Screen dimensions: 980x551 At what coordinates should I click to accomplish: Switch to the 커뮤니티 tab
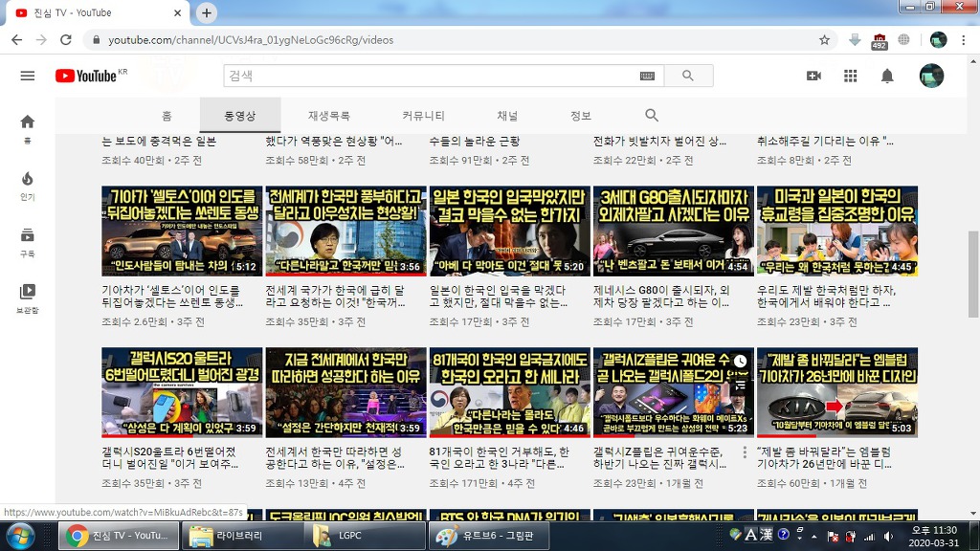pyautogui.click(x=423, y=116)
